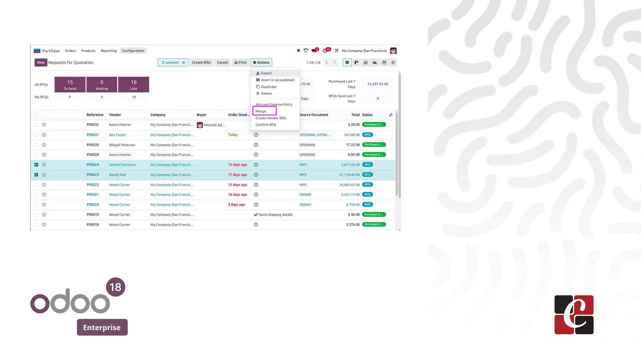The height and width of the screenshot is (360, 641).
Task: Switch to Calendar view
Action: [384, 62]
